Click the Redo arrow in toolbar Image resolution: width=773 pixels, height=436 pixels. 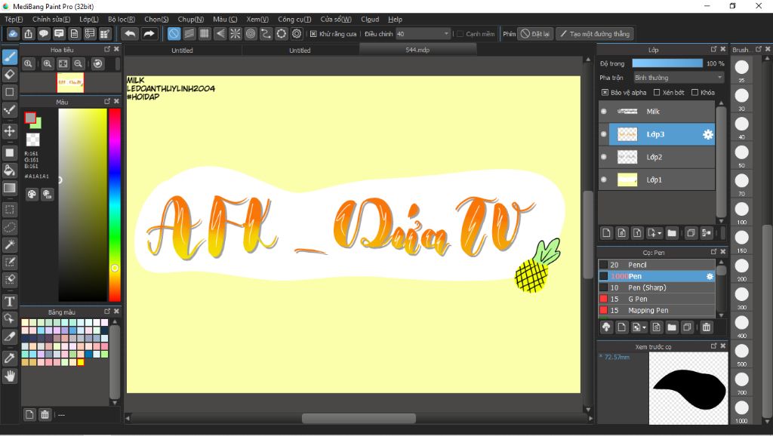click(149, 34)
